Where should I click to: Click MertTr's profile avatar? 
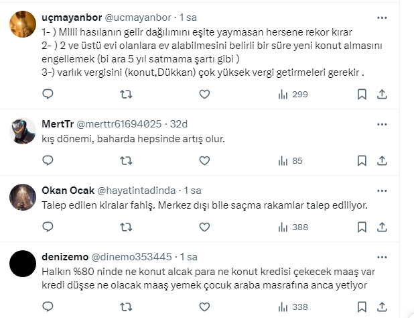click(x=23, y=131)
